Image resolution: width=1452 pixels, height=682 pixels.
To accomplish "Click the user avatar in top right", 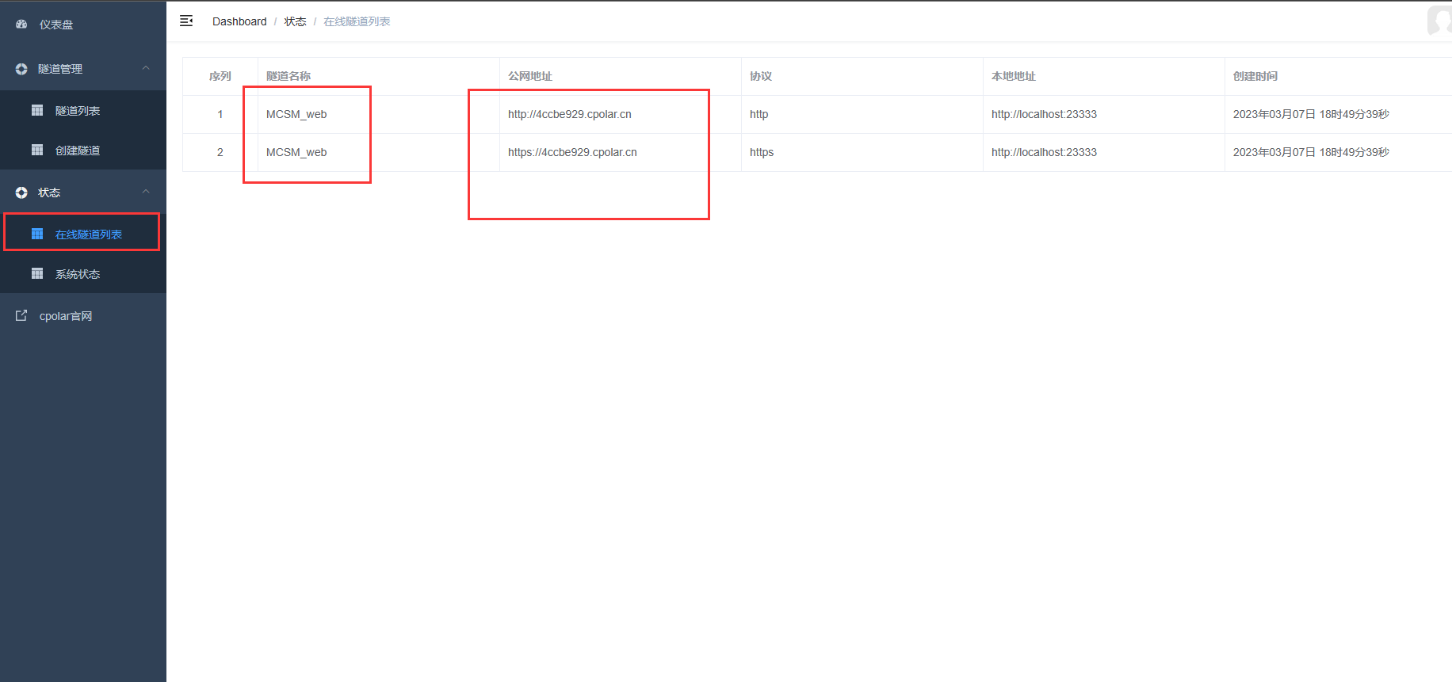I will click(x=1439, y=21).
